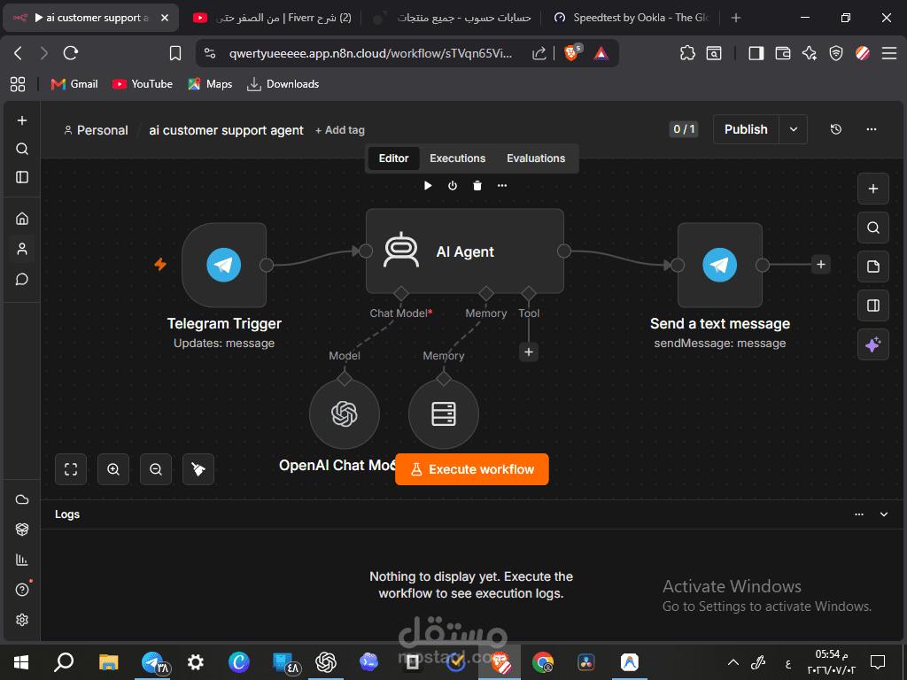Tidy up the workflow with broom icon
This screenshot has width=907, height=680.
coord(198,469)
